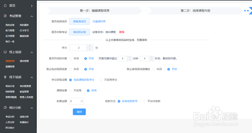Select 关闭 for 禁止拖动视频进度
This screenshot has width=252, height=133.
tap(74, 69)
